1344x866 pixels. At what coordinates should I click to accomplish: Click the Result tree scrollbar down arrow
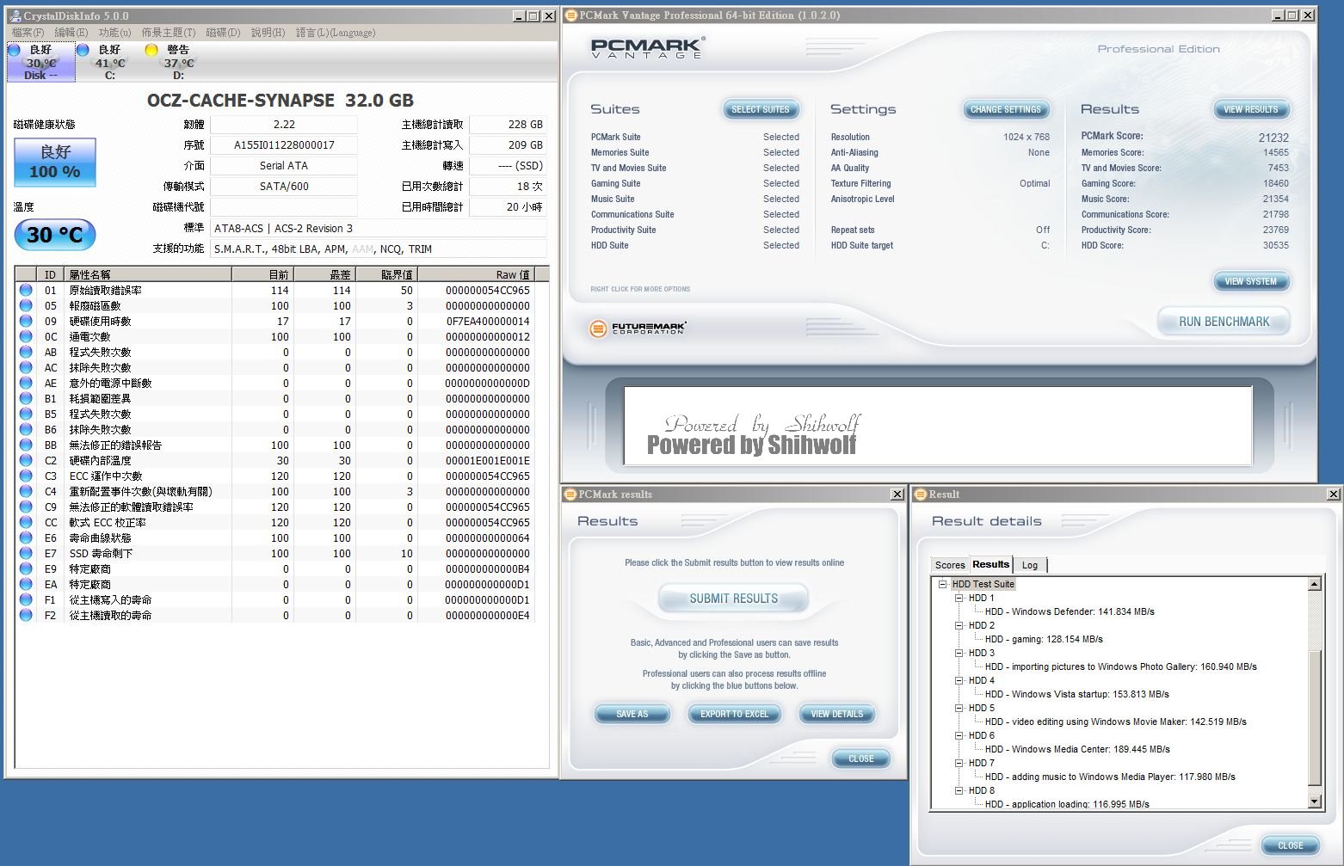coord(1314,802)
